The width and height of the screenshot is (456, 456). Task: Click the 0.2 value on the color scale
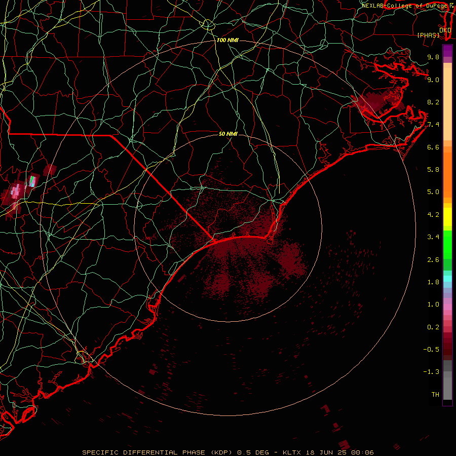pyautogui.click(x=433, y=327)
